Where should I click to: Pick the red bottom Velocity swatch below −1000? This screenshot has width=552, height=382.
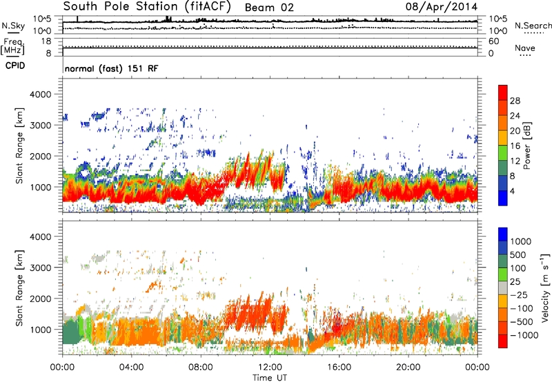(503, 341)
